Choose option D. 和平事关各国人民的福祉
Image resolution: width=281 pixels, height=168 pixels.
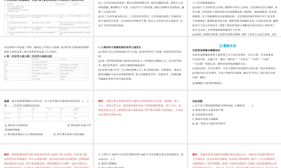pos(69,134)
